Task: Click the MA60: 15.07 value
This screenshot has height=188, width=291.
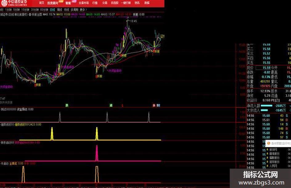Action: point(108,14)
